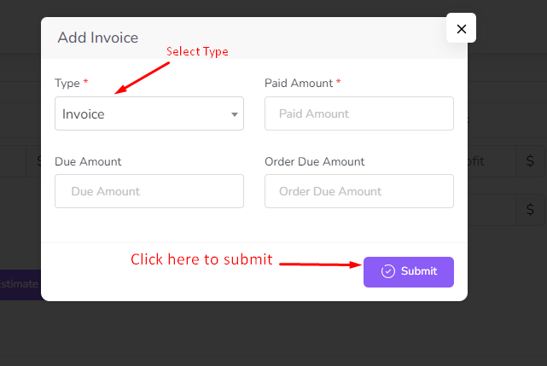Click the red 'Click here to submit' text
The height and width of the screenshot is (366, 547).
[x=201, y=259]
